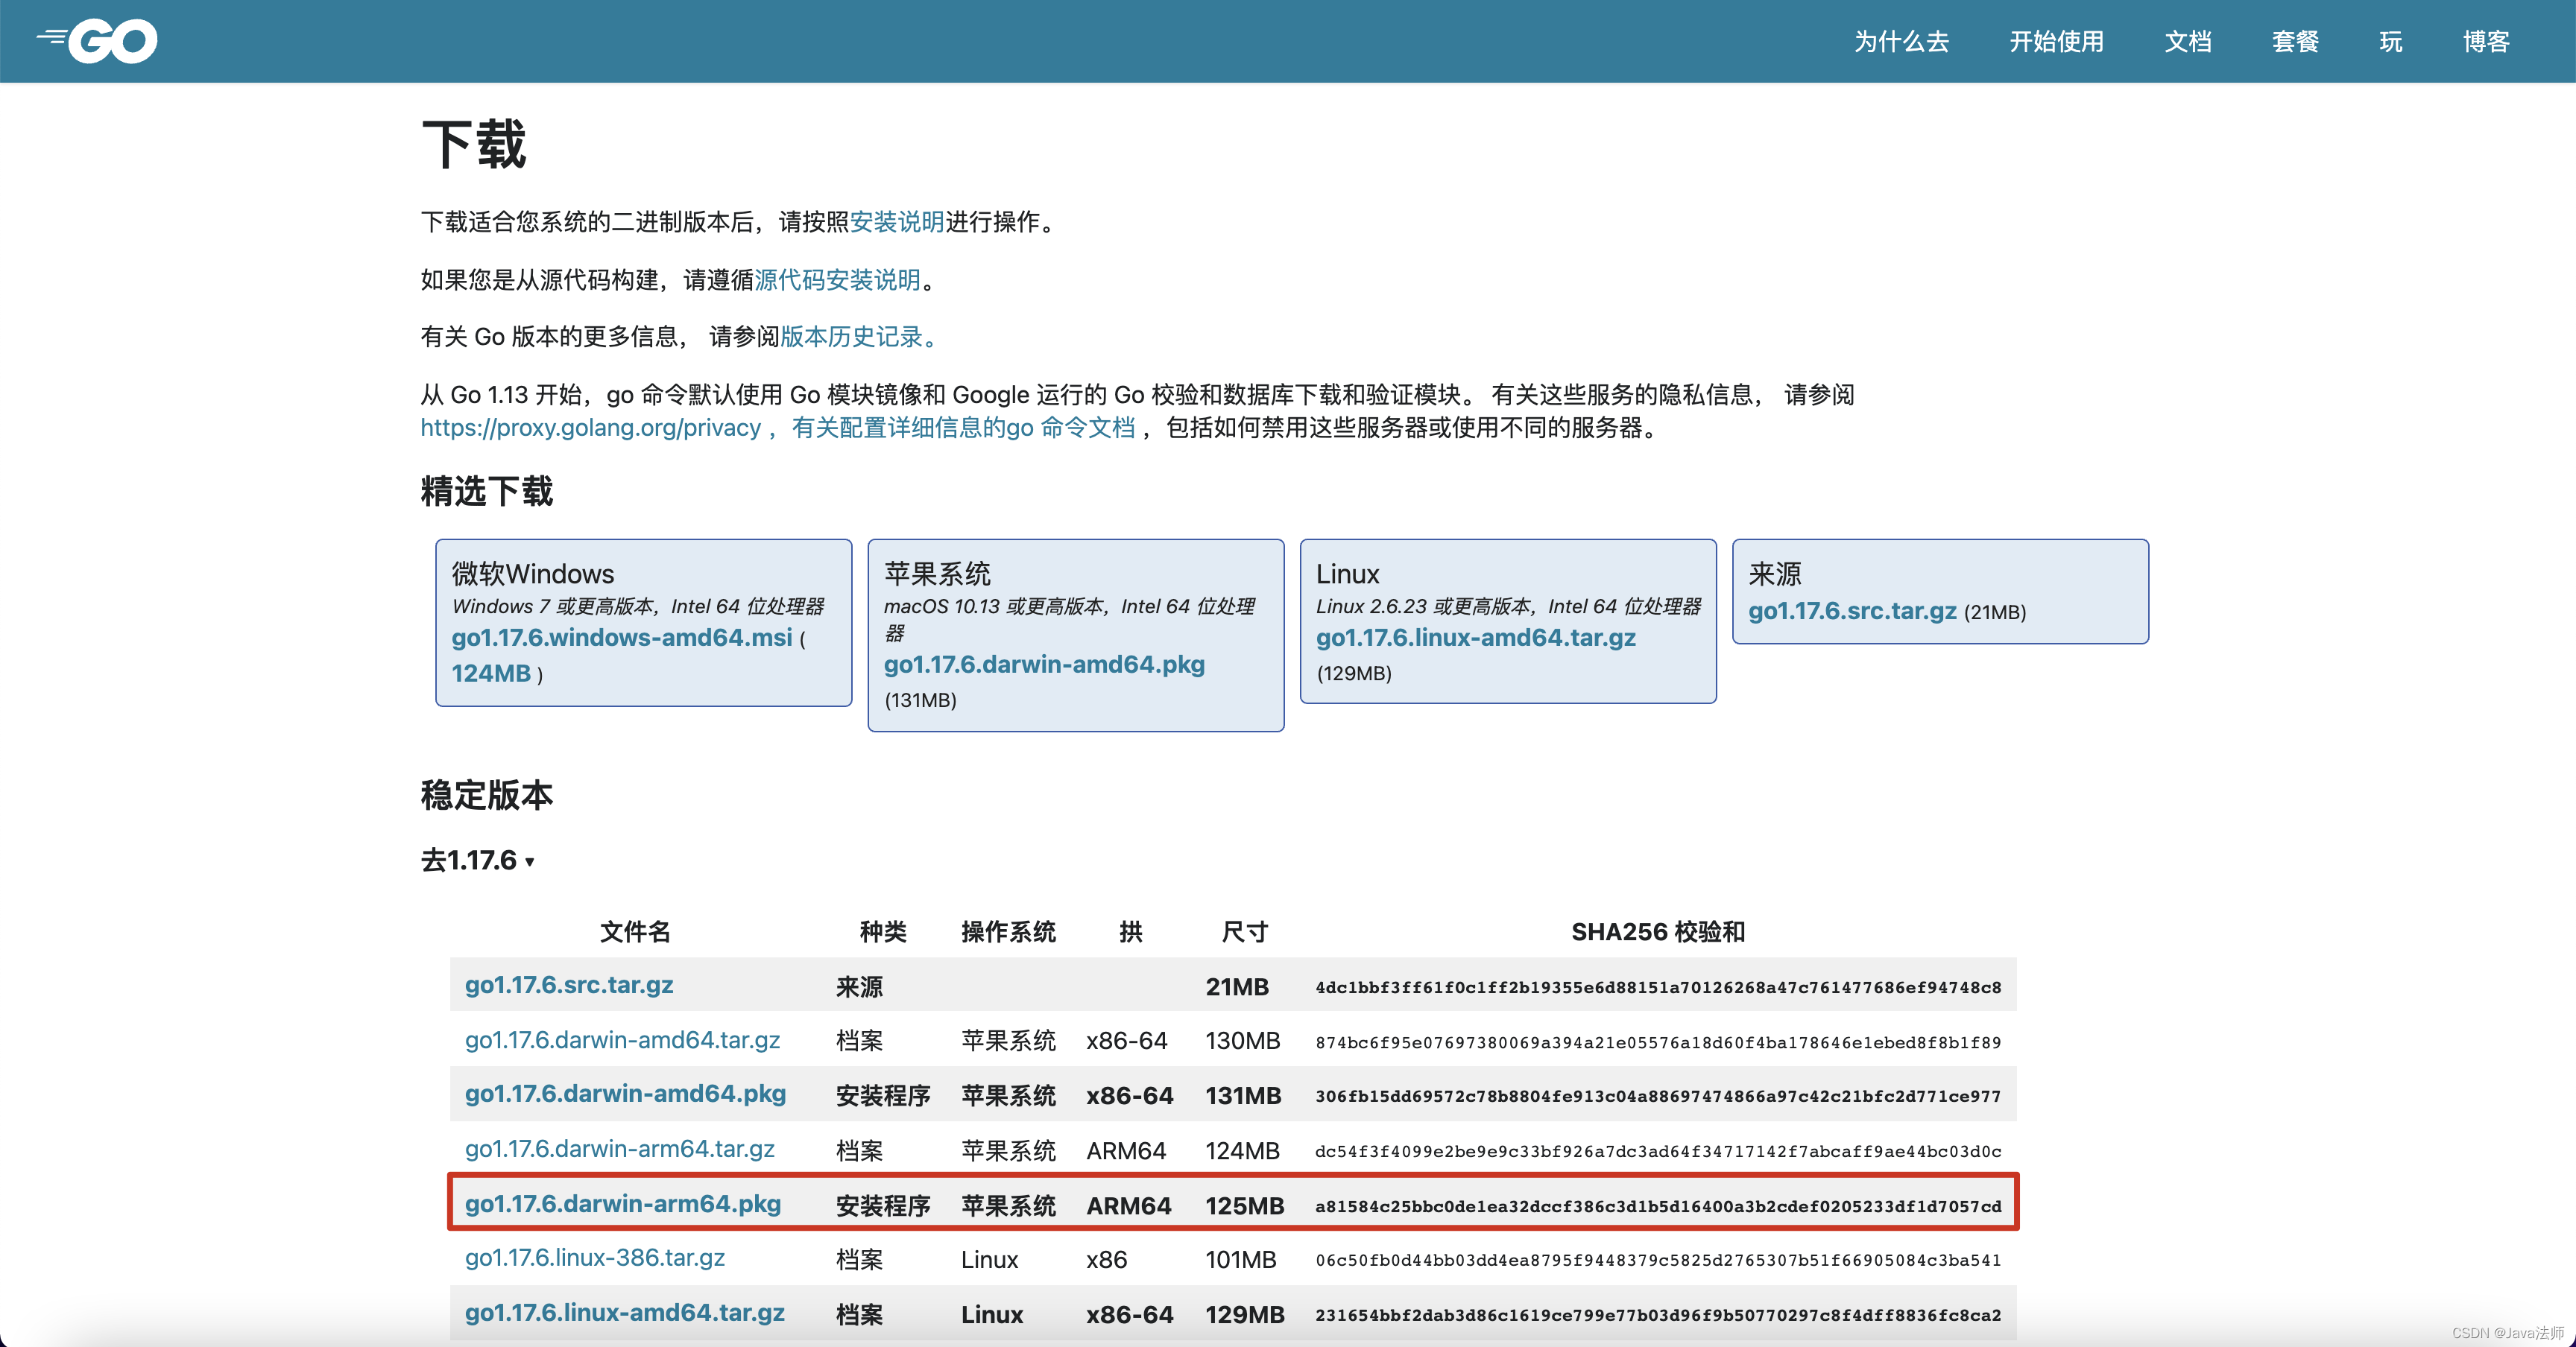Expand the 去1.17.6 version dropdown arrow
Image resolution: width=2576 pixels, height=1347 pixels.
[530, 862]
